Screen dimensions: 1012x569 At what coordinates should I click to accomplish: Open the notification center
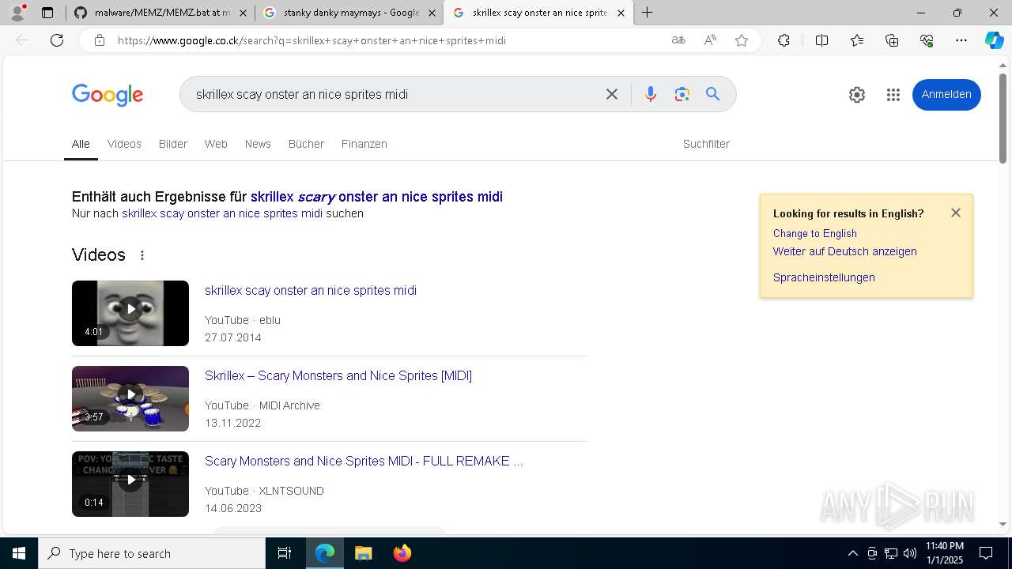click(986, 553)
